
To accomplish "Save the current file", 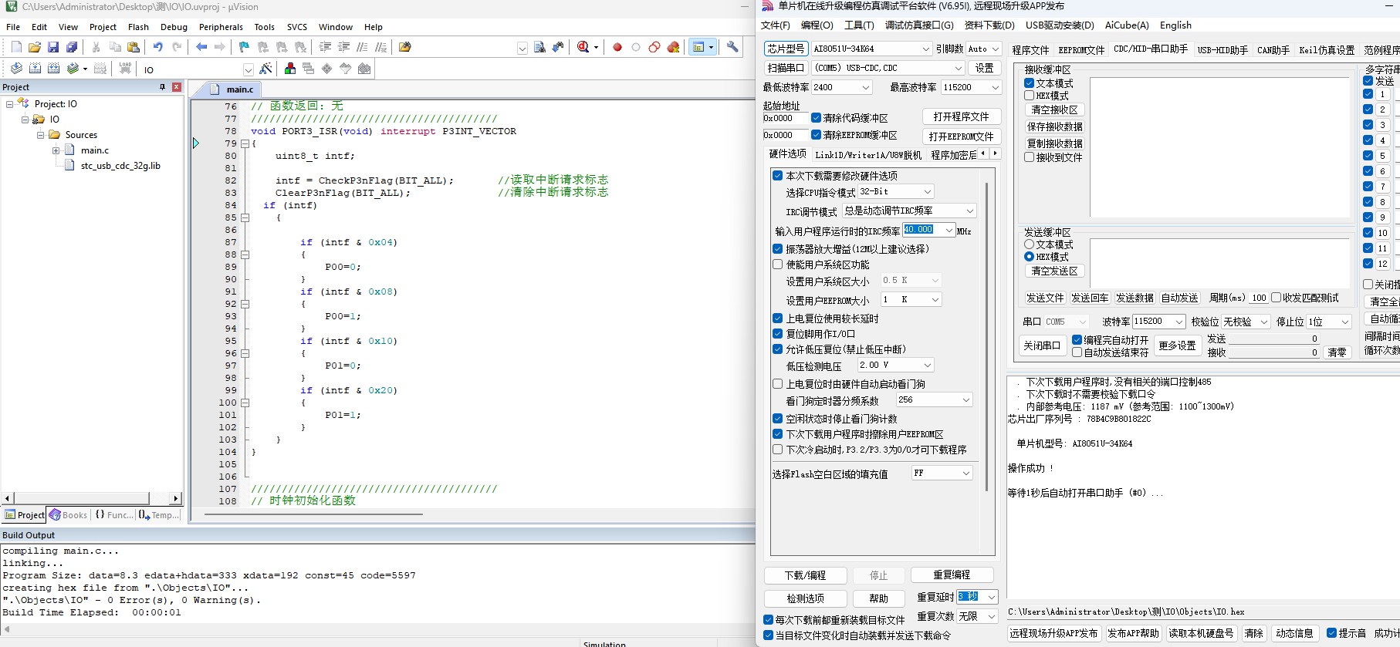I will 53,48.
